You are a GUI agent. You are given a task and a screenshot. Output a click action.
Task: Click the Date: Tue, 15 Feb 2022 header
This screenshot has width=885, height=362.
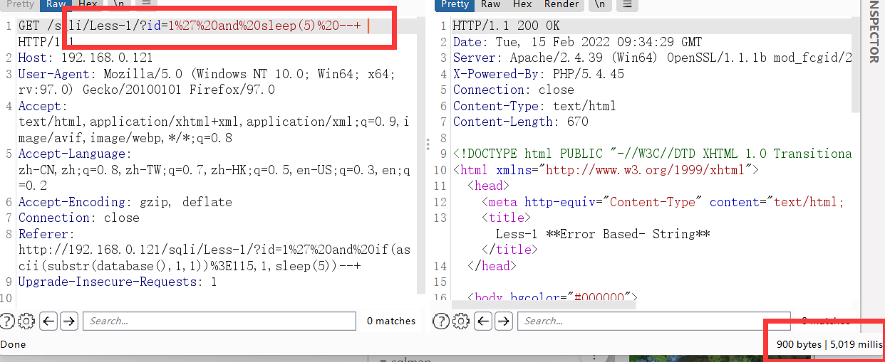coord(577,42)
